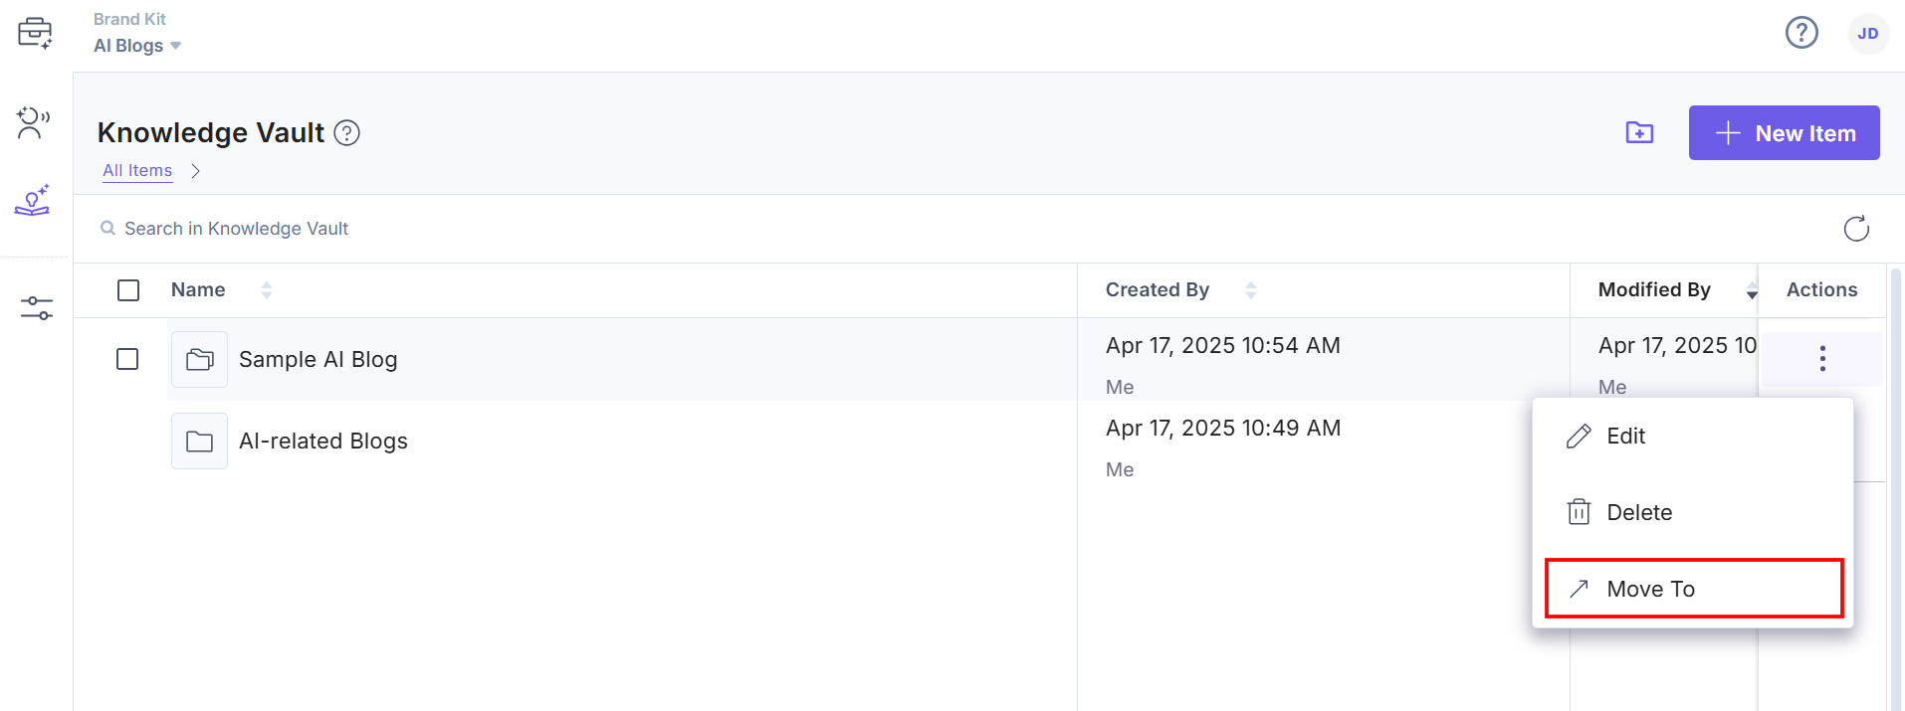Viewport: 1905px width, 711px height.
Task: Click the New Item button
Action: (1784, 133)
